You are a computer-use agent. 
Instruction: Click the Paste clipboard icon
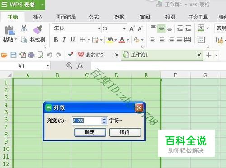(10, 30)
